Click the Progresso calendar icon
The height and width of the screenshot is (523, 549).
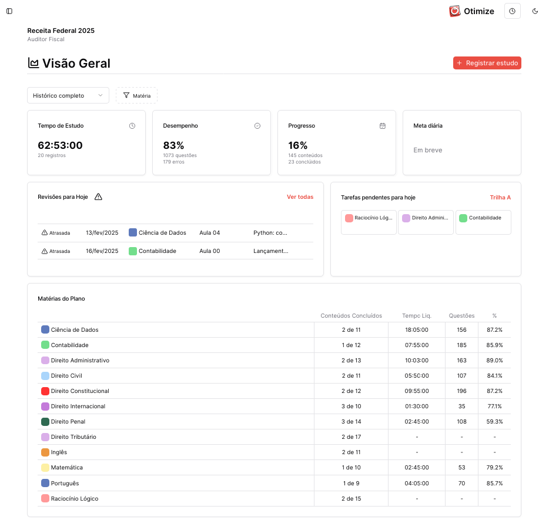click(x=383, y=126)
